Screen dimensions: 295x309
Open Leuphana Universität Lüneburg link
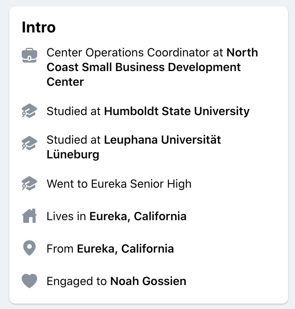tap(134, 147)
